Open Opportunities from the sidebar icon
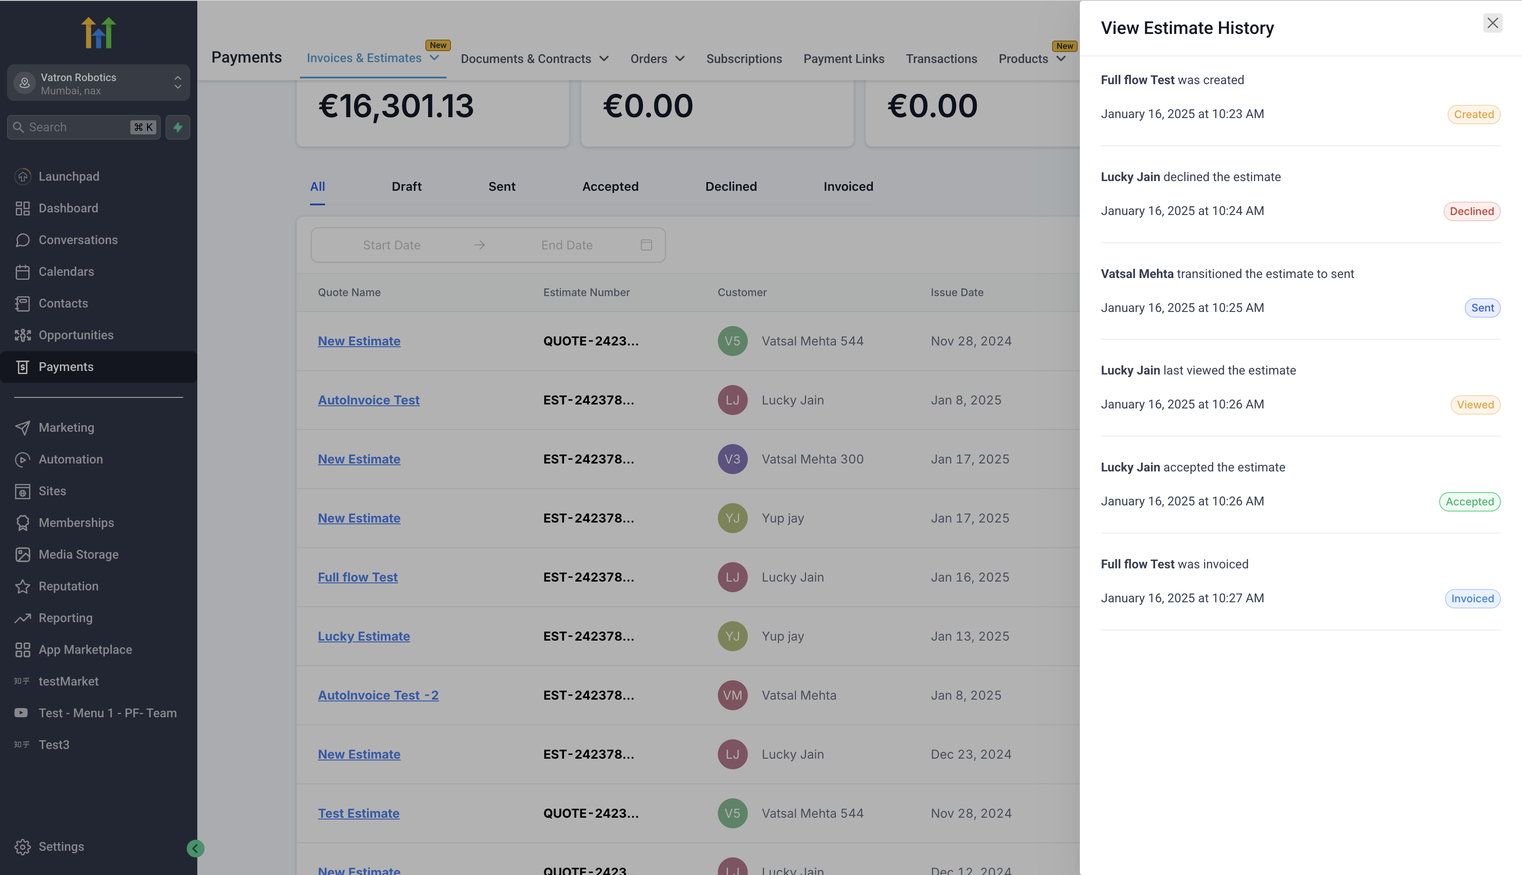The height and width of the screenshot is (875, 1522). click(x=23, y=335)
